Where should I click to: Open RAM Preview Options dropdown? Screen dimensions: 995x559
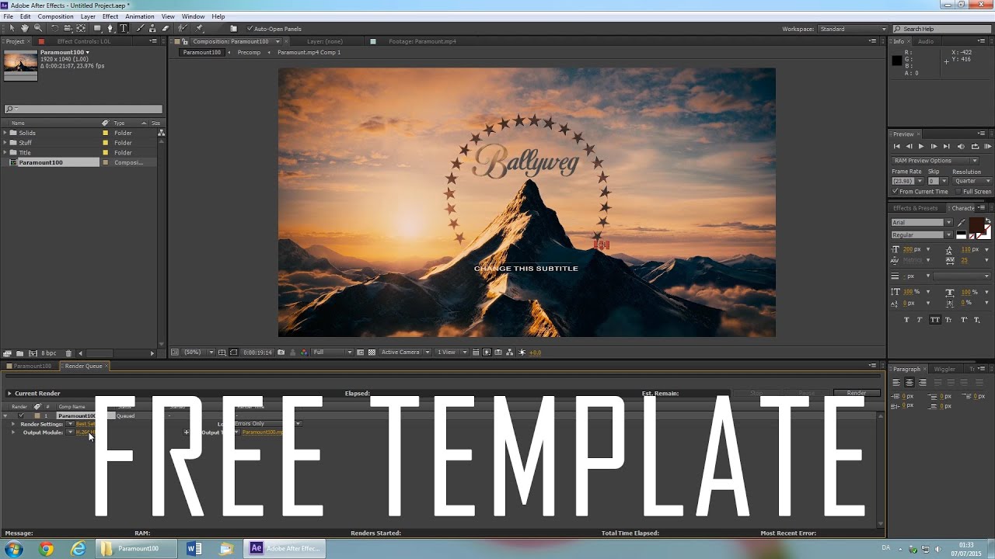coord(935,161)
